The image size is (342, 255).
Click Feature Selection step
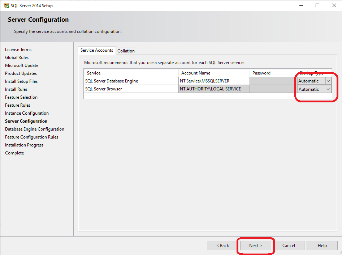pos(21,97)
